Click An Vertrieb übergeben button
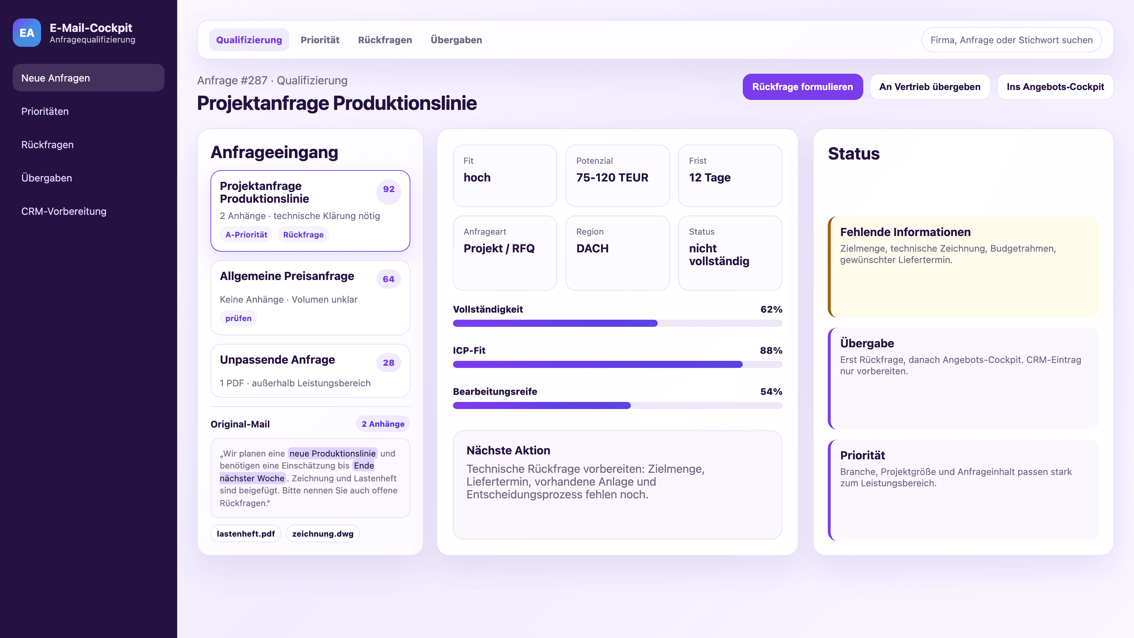Image resolution: width=1134 pixels, height=638 pixels. pyautogui.click(x=930, y=87)
